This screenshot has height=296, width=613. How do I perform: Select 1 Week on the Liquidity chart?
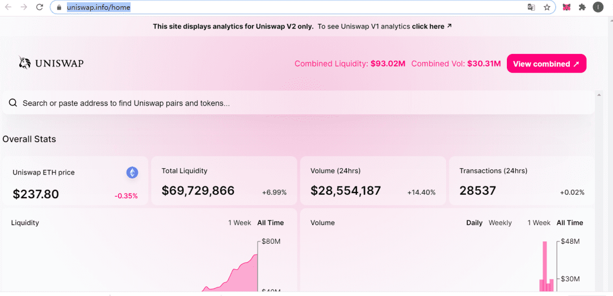[240, 223]
